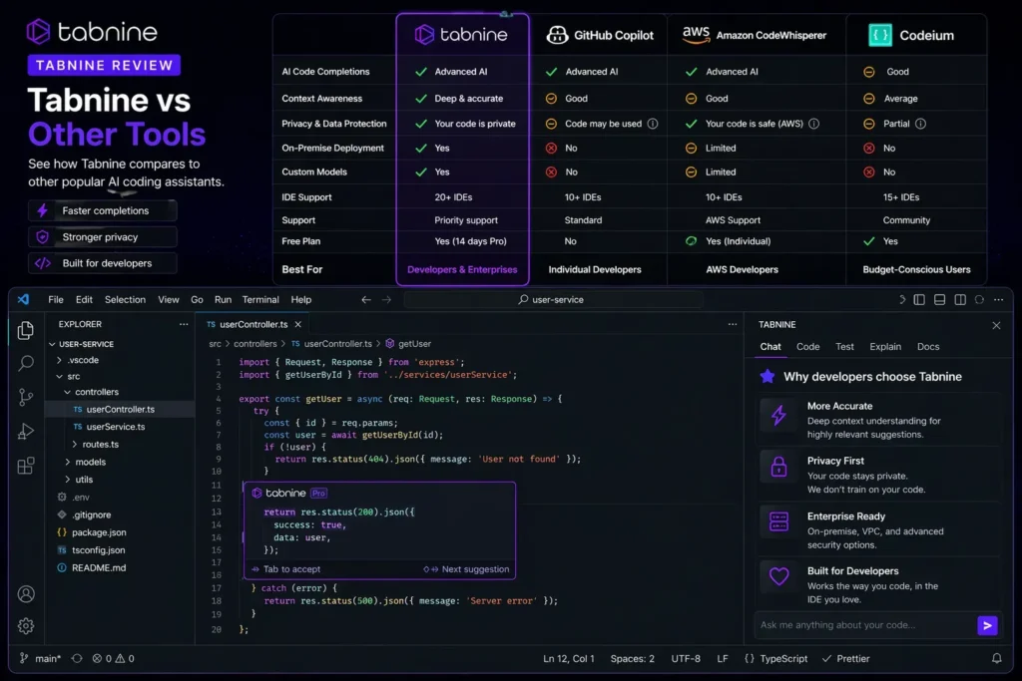Screen dimensions: 1022x681
Task: Toggle primary side bar layout icon
Action: tap(919, 299)
